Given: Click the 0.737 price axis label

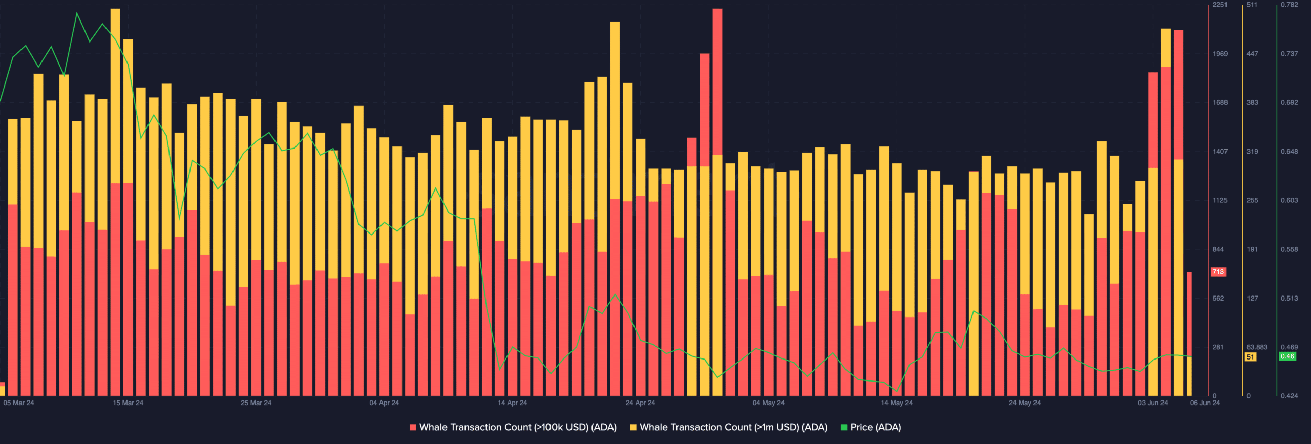Looking at the screenshot, I should [1289, 54].
